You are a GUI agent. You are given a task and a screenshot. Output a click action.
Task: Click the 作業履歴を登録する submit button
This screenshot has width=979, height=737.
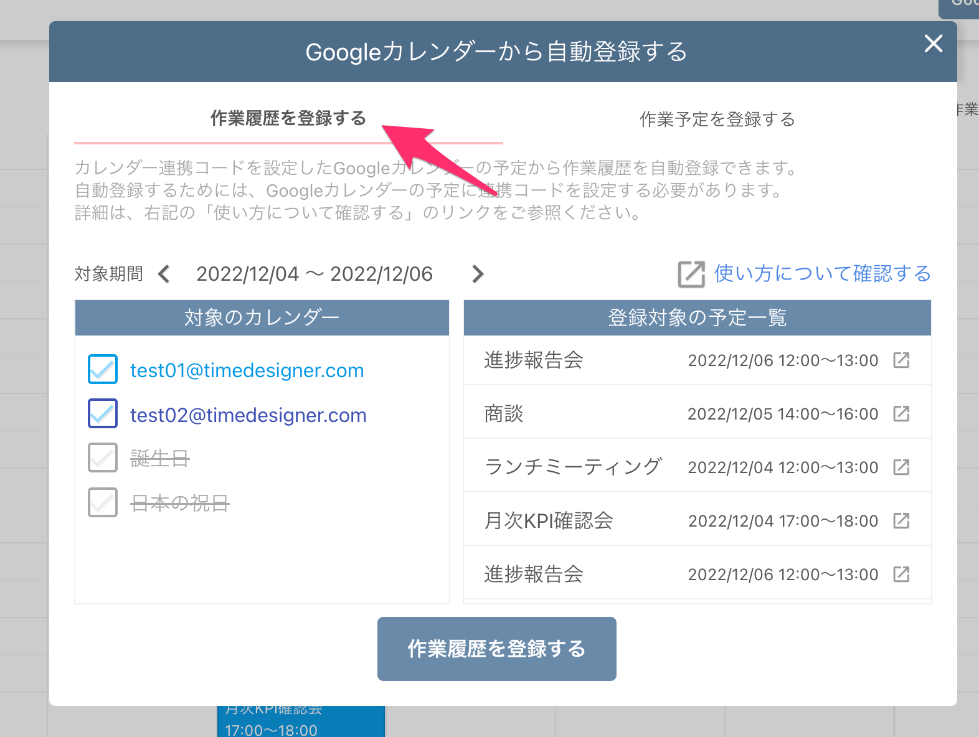click(497, 649)
